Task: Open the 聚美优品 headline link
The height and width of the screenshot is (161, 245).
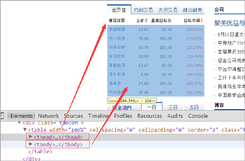Action: (229, 23)
